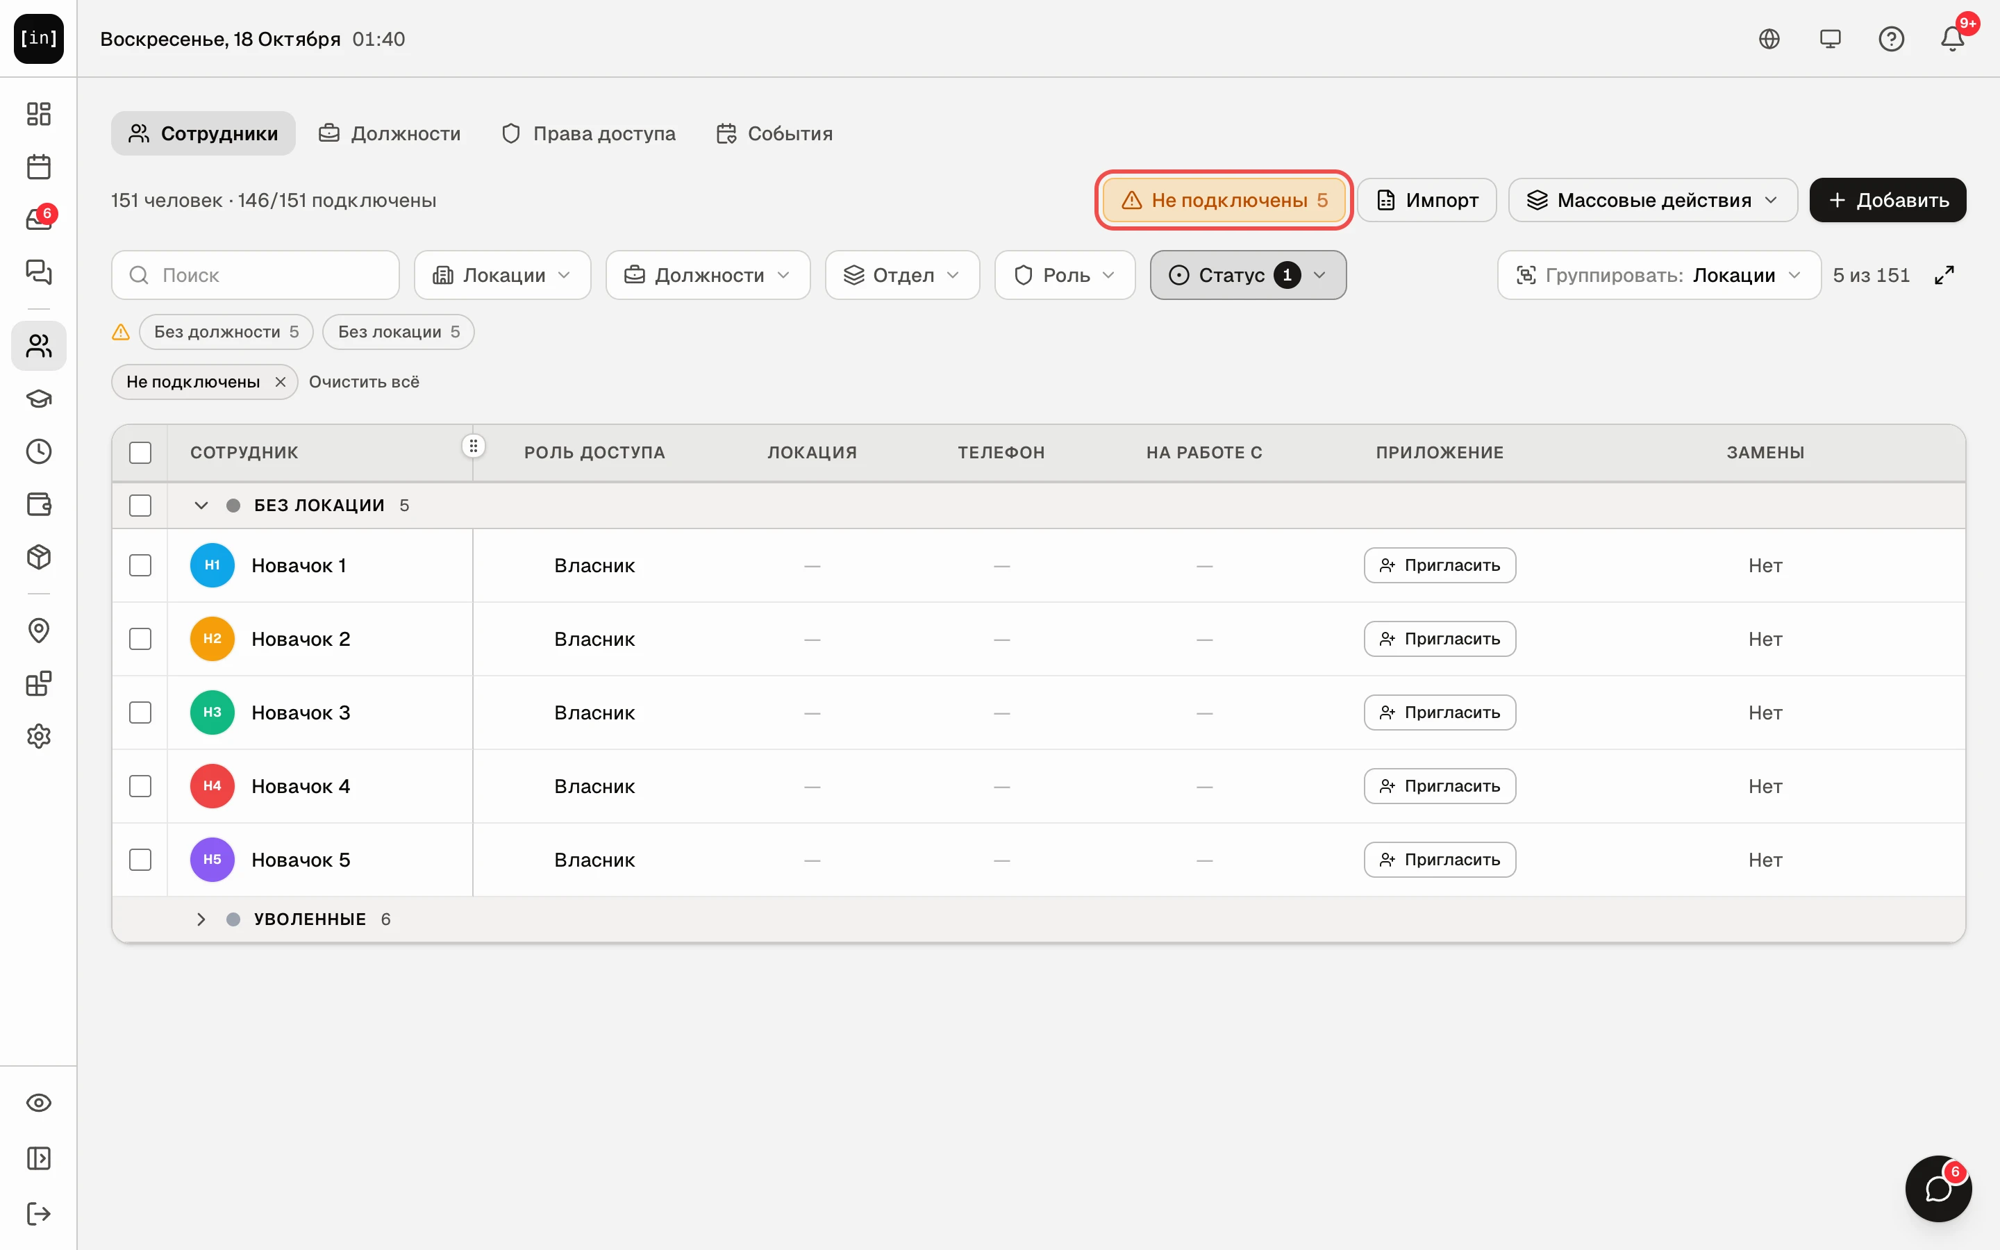Open the map pin locations icon
2000x1250 pixels.
pos(38,631)
